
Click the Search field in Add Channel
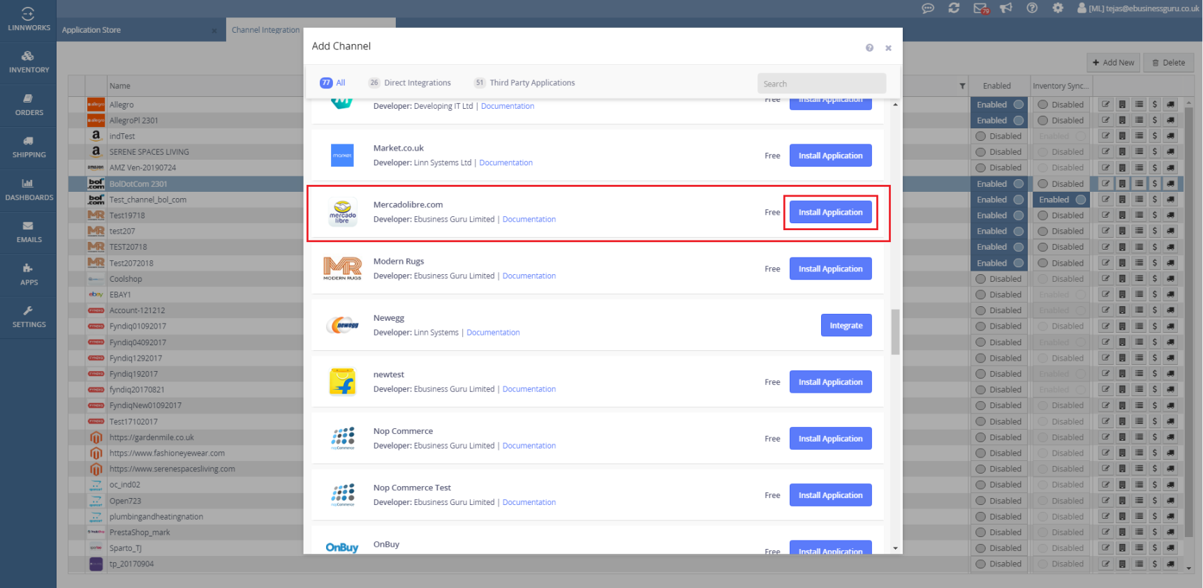pyautogui.click(x=822, y=84)
